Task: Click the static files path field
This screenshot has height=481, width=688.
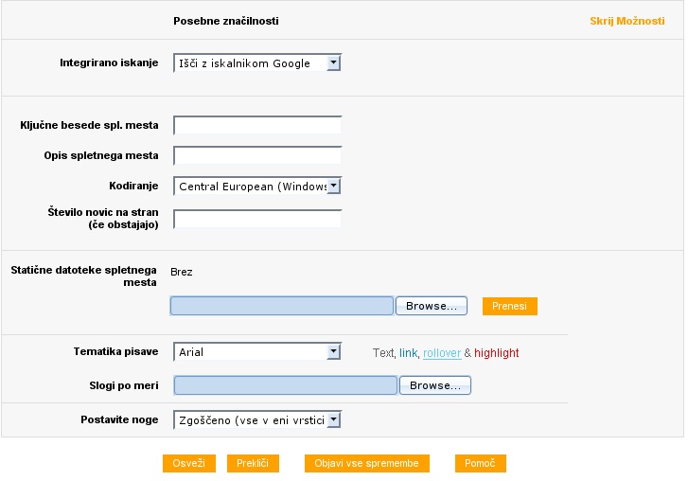Action: tap(282, 306)
